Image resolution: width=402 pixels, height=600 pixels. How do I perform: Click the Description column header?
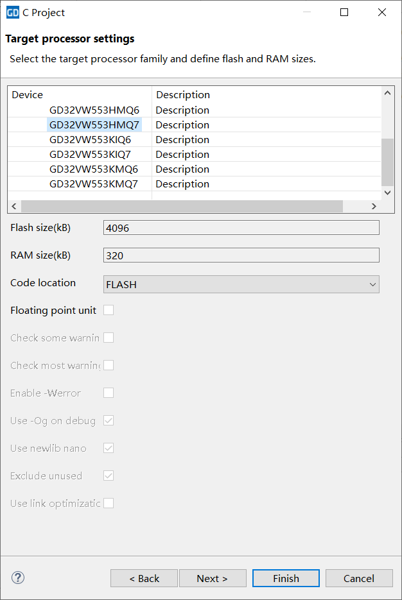coord(183,95)
